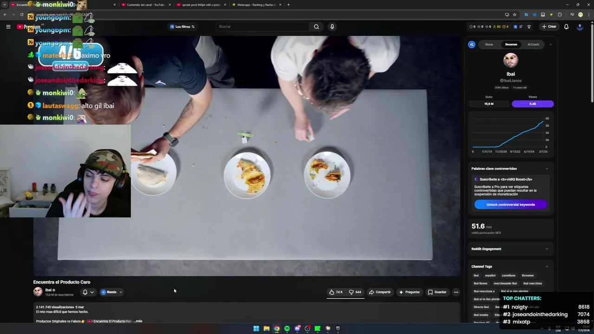
Task: Click the Chrome profile avatar in the toolbar
Action: 580,14
